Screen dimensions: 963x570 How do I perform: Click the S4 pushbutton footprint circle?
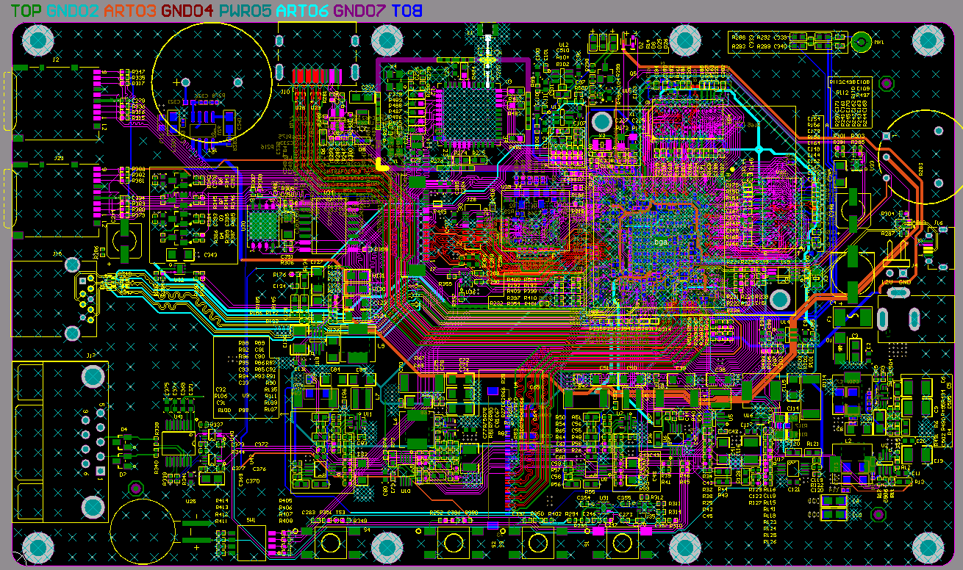click(x=331, y=543)
